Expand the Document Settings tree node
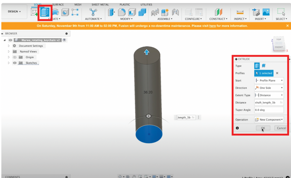291x178 pixels. pyautogui.click(x=9, y=46)
